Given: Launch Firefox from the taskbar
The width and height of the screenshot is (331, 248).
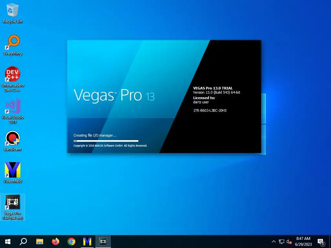Looking at the screenshot, I should 56,242.
